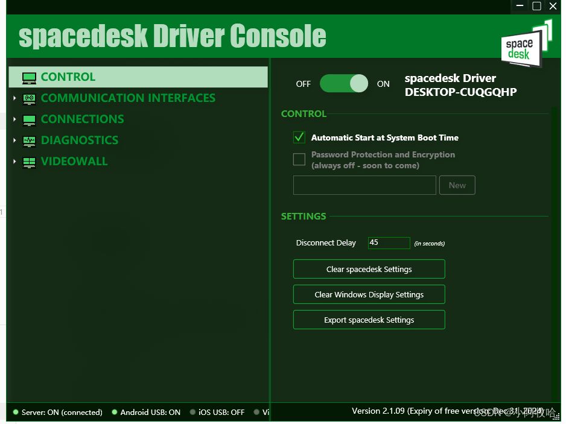Minimize the Driver Console window
The image size is (566, 424).
pyautogui.click(x=520, y=6)
